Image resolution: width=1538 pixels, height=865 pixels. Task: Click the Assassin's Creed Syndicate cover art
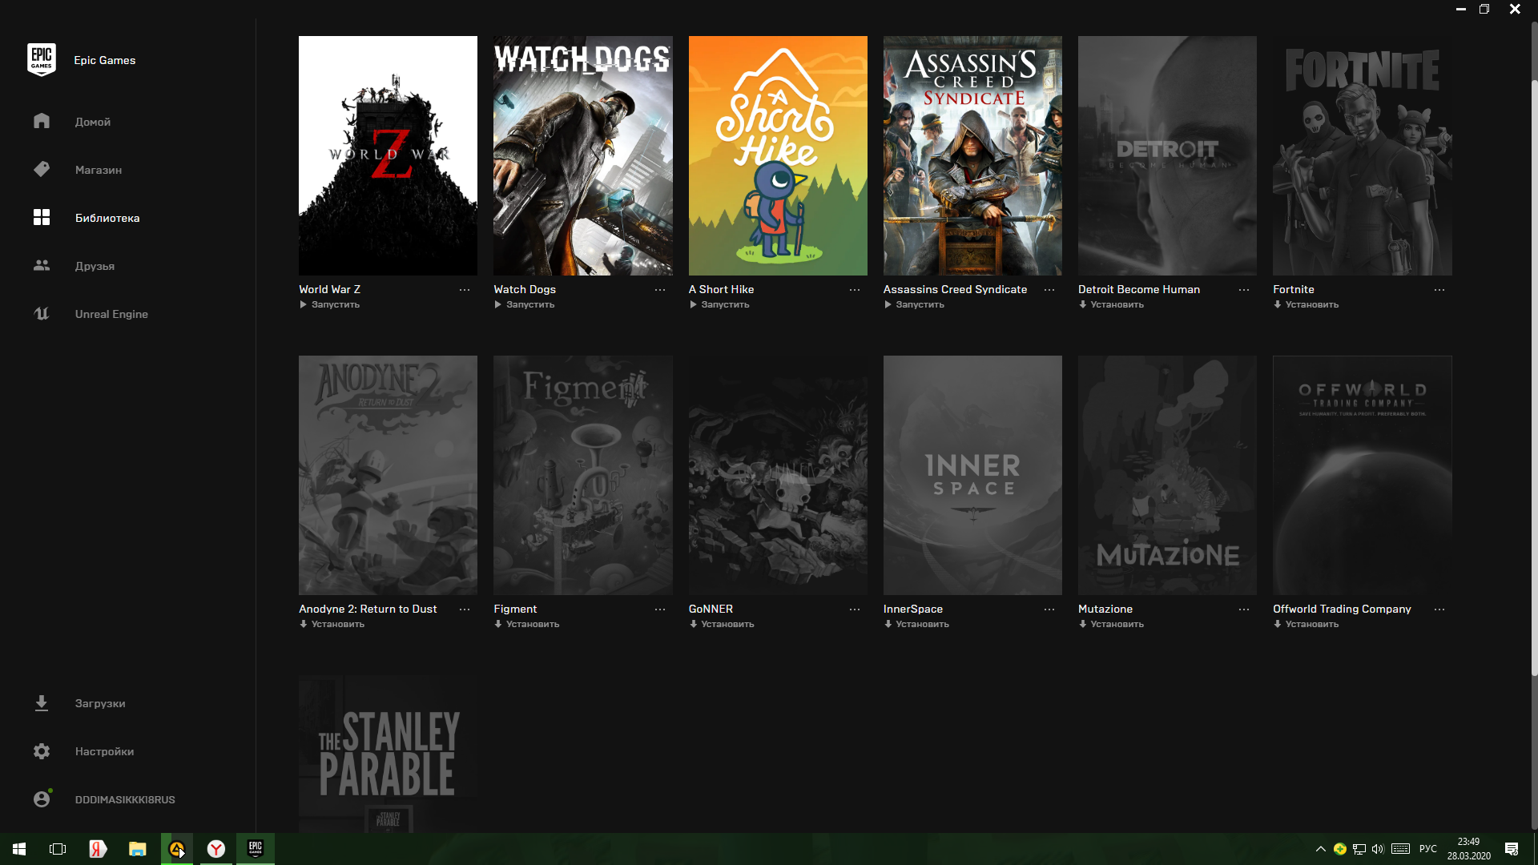pyautogui.click(x=972, y=155)
